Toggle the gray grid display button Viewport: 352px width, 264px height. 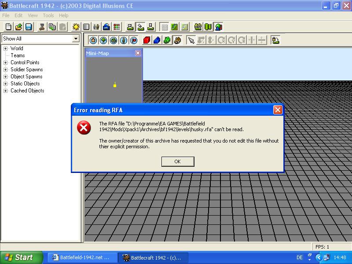pos(164,27)
